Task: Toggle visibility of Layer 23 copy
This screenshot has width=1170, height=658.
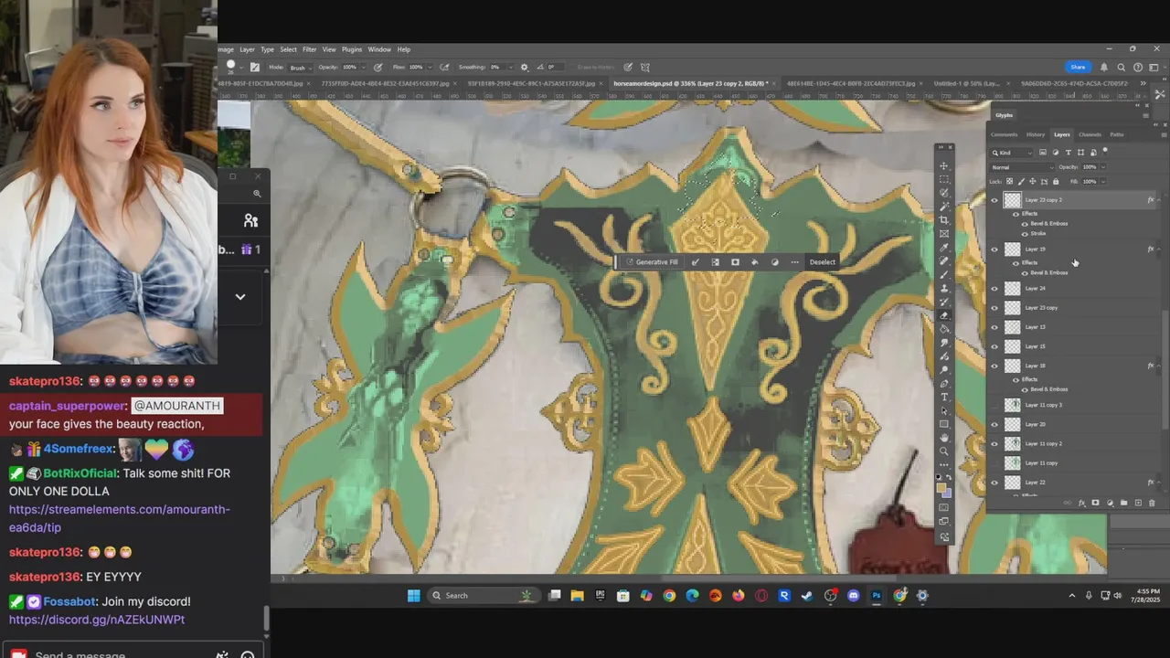Action: [x=994, y=307]
